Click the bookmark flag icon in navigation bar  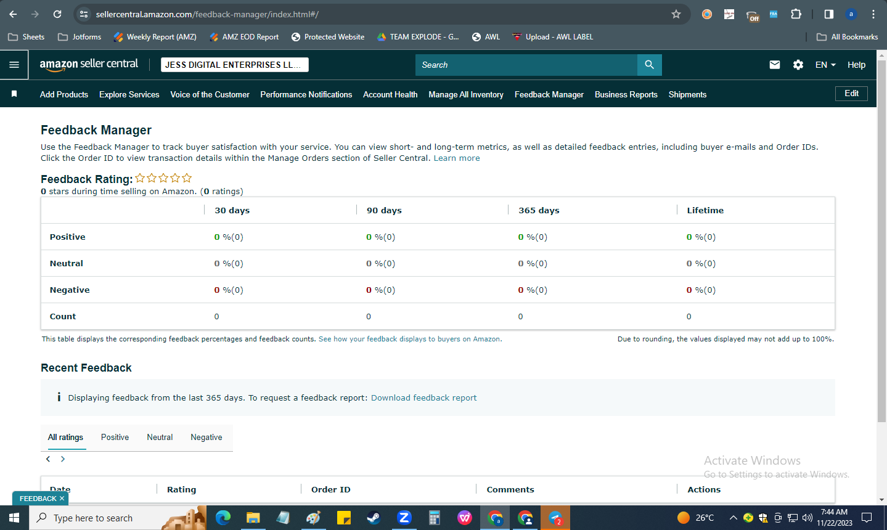pos(14,94)
